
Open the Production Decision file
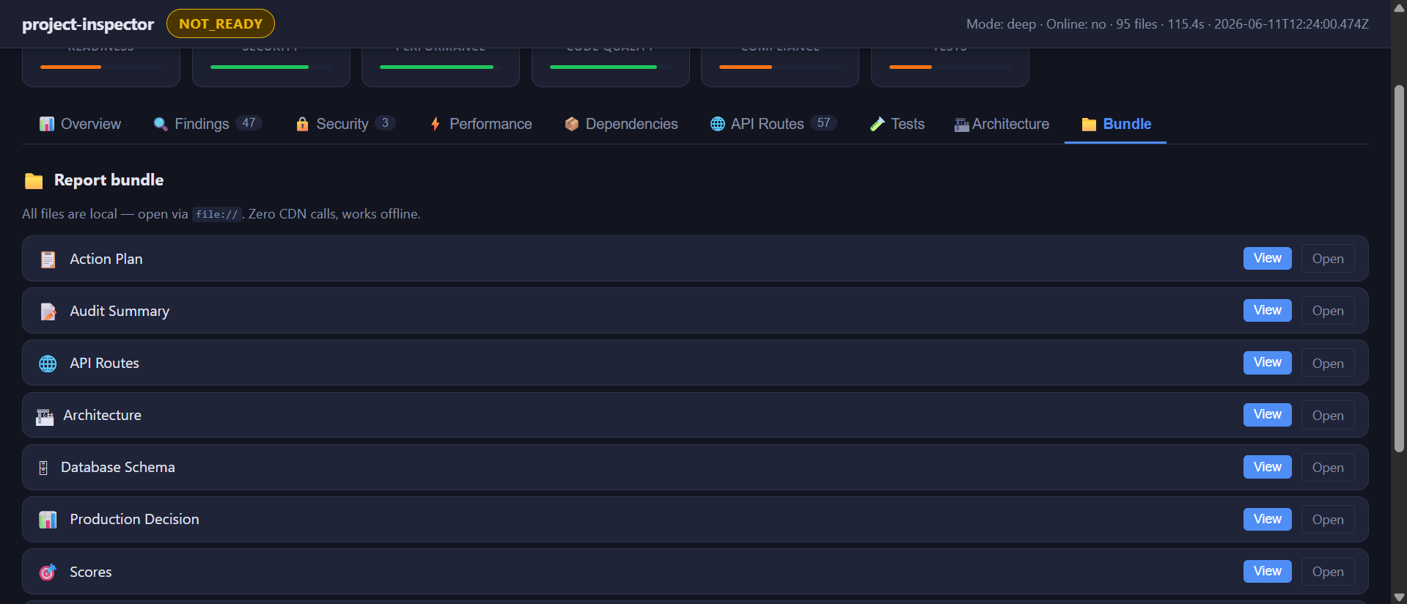pyautogui.click(x=1328, y=520)
